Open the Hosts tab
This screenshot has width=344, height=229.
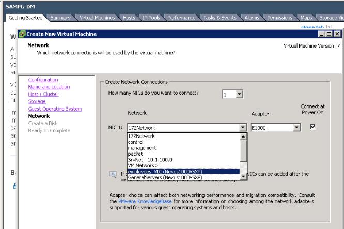(129, 18)
